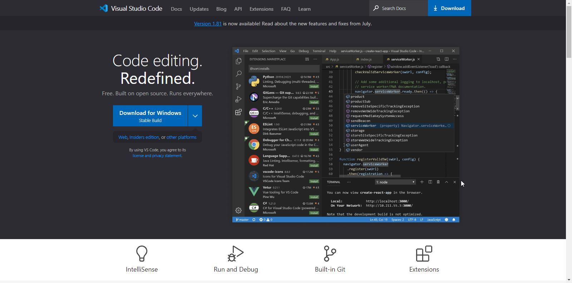This screenshot has height=283, width=572.
Task: Open the Updates navigation item
Action: (x=199, y=9)
